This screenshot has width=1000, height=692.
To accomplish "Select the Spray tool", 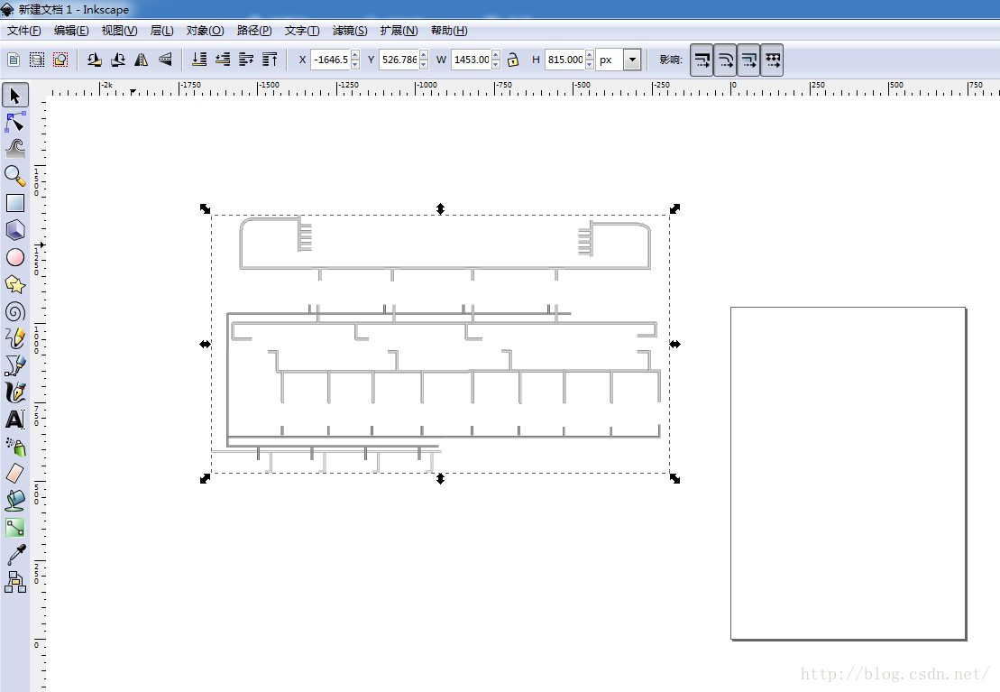I will coord(15,447).
